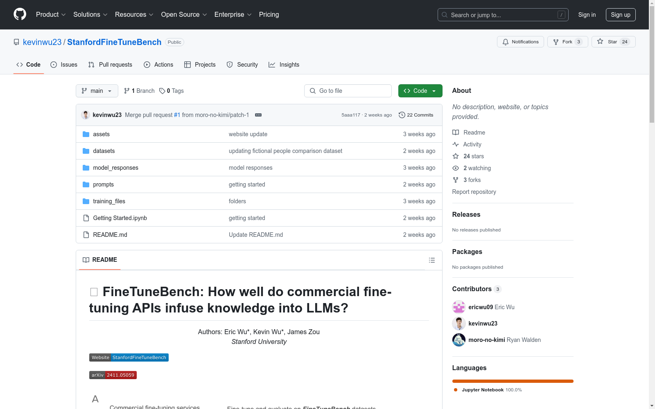Image resolution: width=655 pixels, height=409 pixels.
Task: Open the Activity link
Action: [467, 144]
